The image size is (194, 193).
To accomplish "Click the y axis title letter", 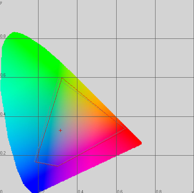I will (1, 3).
